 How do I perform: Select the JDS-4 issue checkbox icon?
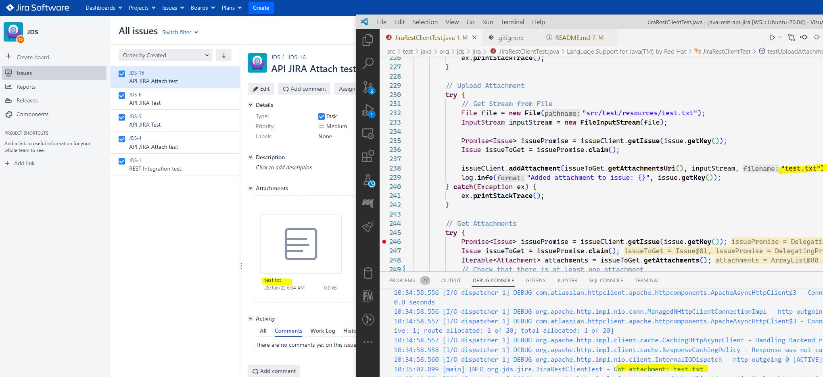[x=122, y=139]
